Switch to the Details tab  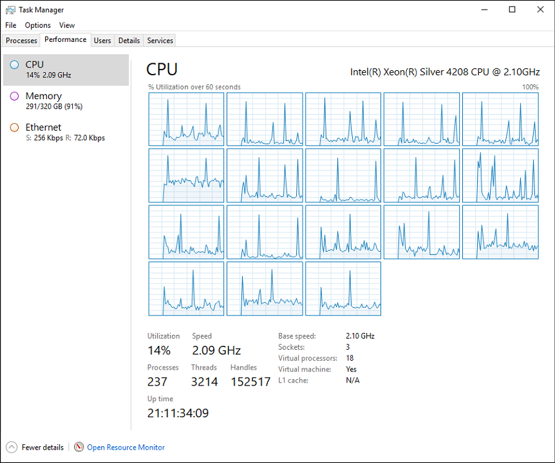pos(129,40)
